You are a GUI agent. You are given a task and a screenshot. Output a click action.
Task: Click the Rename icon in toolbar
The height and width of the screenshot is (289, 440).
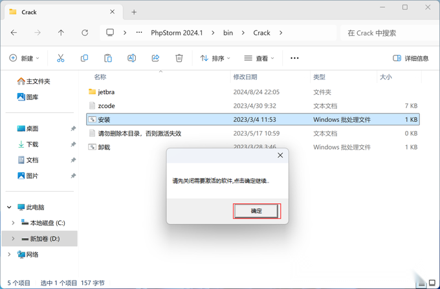[131, 58]
